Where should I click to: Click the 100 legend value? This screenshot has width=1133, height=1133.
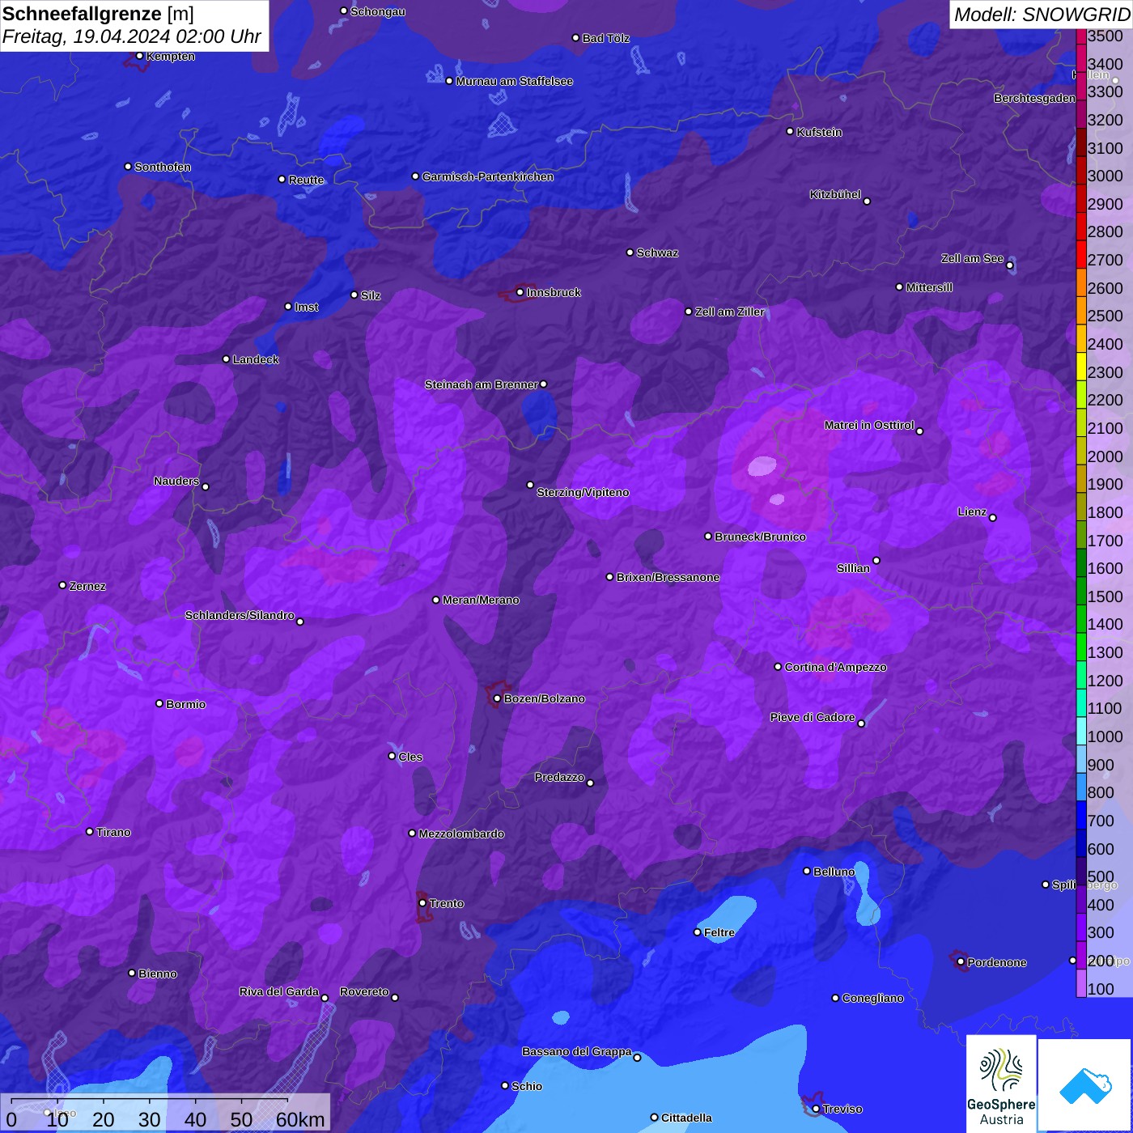[x=1101, y=989]
